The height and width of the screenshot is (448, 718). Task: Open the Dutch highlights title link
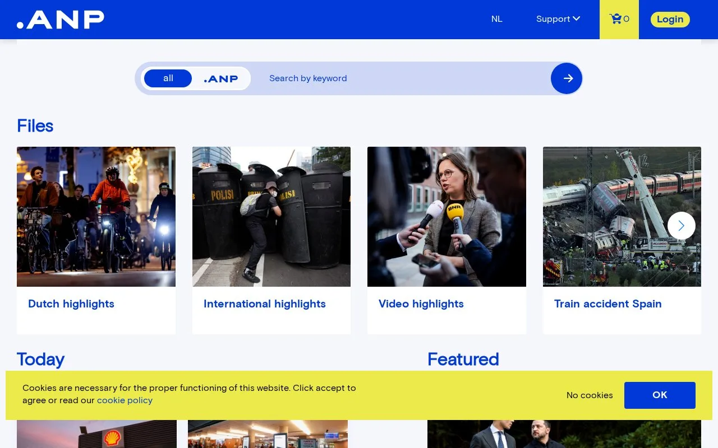[71, 304]
